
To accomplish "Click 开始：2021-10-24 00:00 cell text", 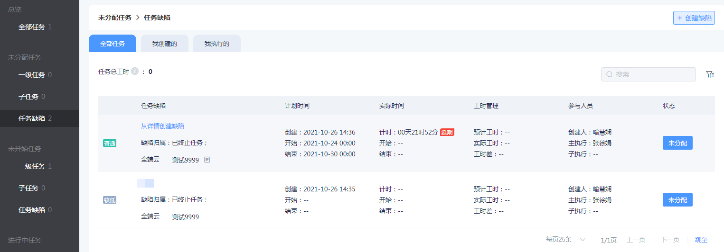I will point(320,143).
